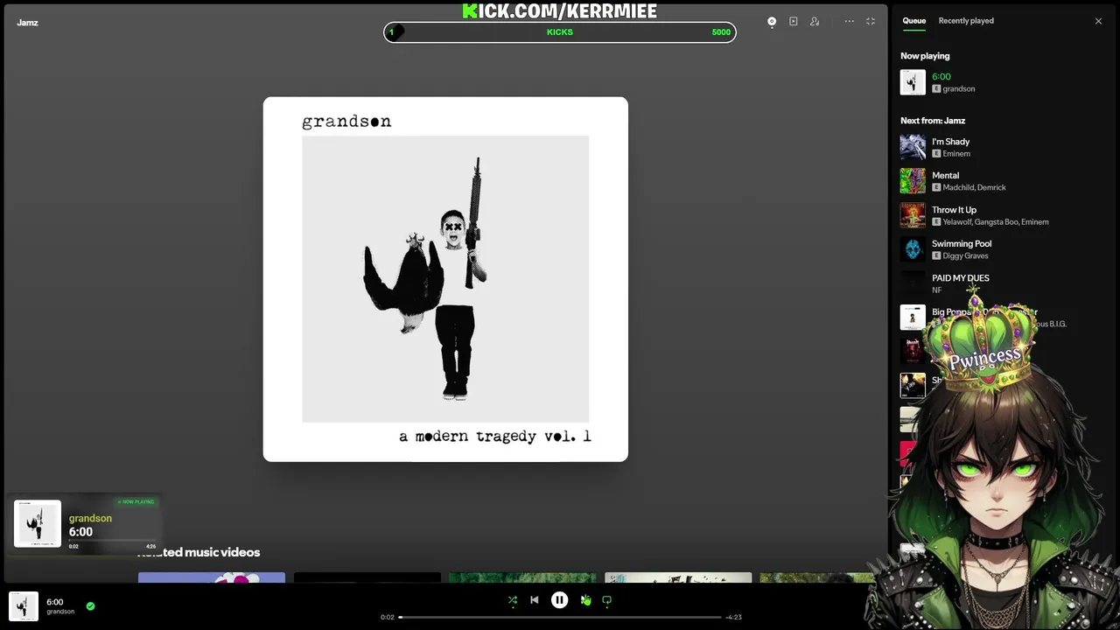Open artist Diggy Graves

click(x=965, y=255)
